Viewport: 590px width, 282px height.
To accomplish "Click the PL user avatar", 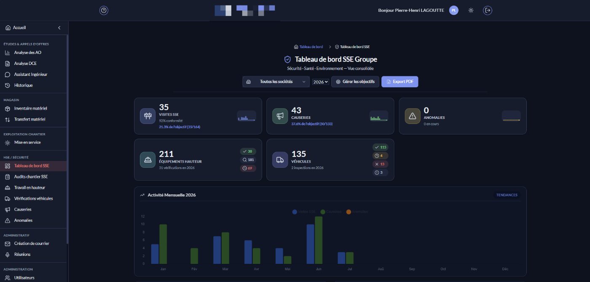I will [x=454, y=11].
